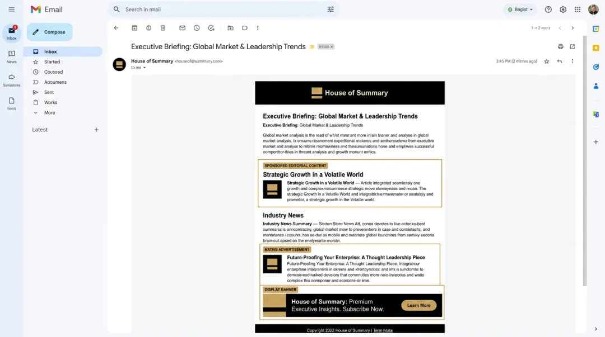Open the Bagist status dropdown

tap(520, 10)
